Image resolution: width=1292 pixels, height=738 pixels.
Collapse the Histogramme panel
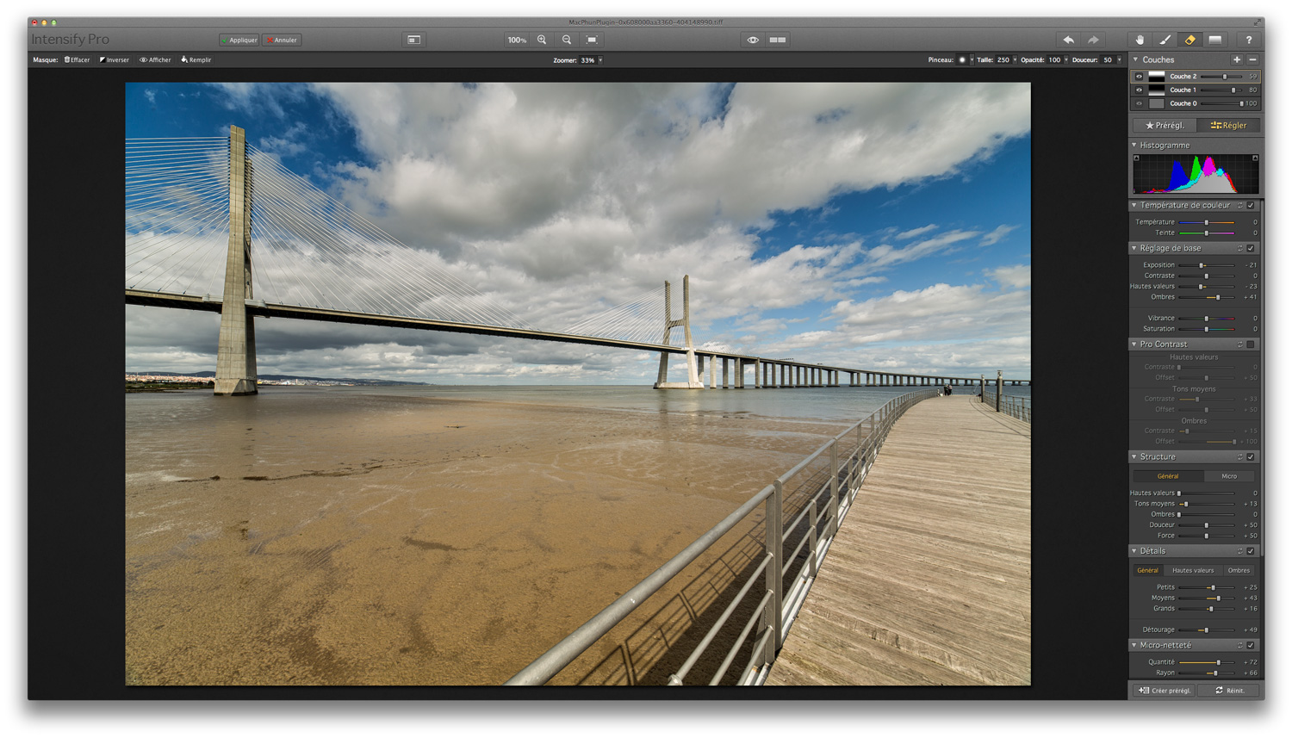click(1134, 145)
